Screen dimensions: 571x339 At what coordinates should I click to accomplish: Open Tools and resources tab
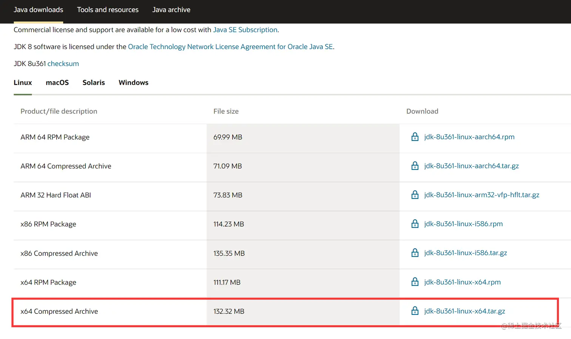pyautogui.click(x=108, y=10)
